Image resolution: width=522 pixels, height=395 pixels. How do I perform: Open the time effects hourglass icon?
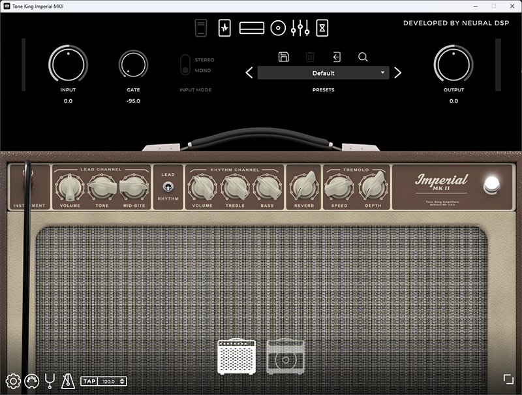pos(322,28)
